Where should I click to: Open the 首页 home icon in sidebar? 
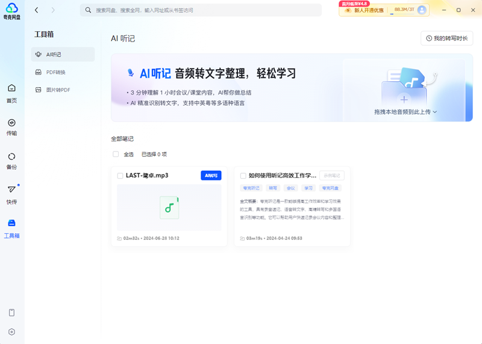(11, 88)
